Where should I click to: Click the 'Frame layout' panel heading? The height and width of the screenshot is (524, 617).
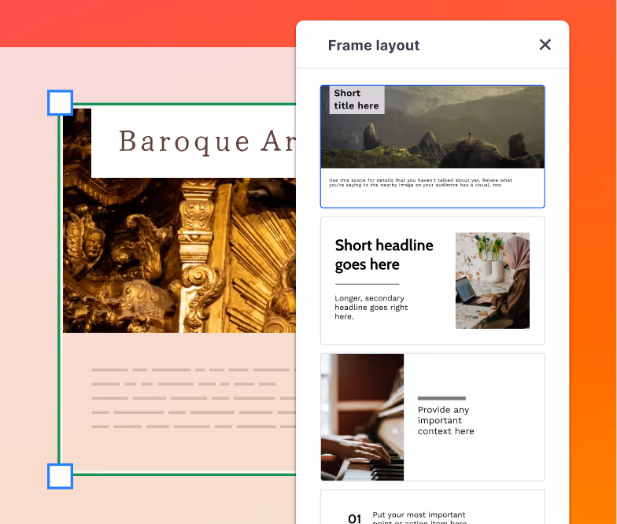pos(374,46)
